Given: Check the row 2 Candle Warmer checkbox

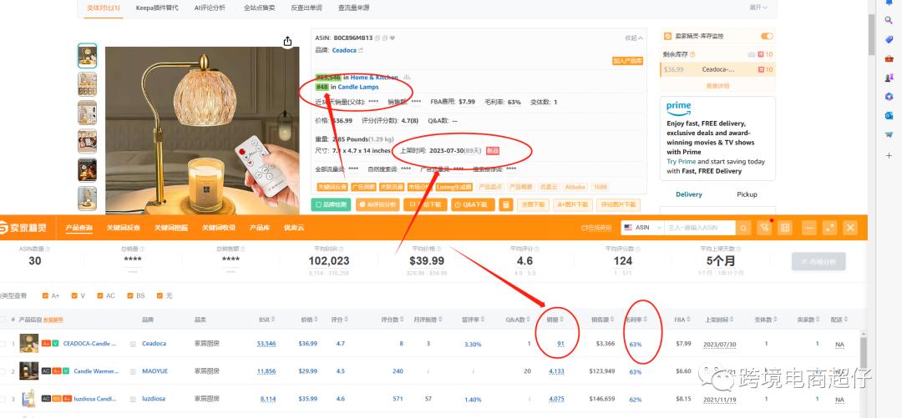Looking at the screenshot, I should (x=3, y=371).
